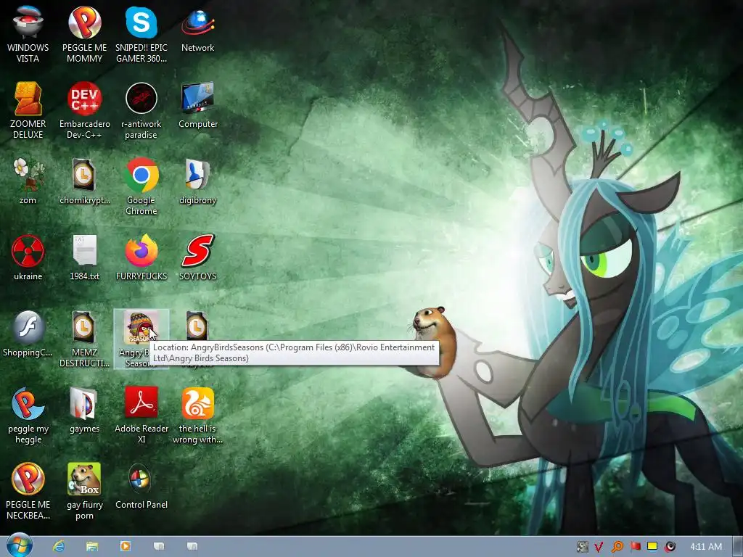
Task: Click the Show desktop button at the taskbar end
Action: click(x=737, y=547)
